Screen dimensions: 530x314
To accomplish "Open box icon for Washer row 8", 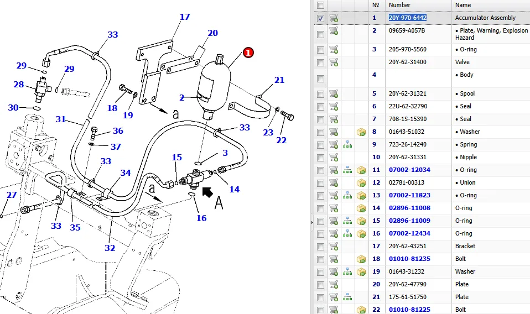I will tap(361, 132).
